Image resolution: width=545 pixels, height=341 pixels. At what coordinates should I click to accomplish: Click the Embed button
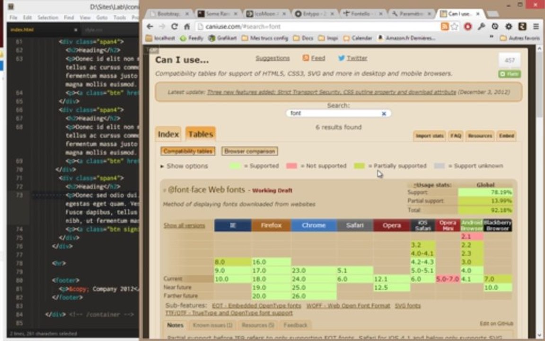pos(506,136)
